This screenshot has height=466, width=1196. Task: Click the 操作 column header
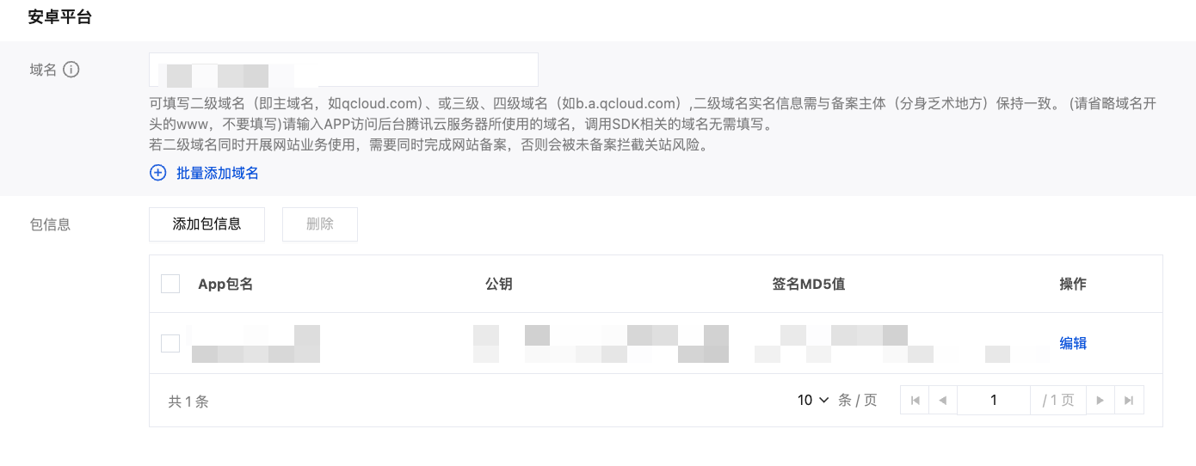(1073, 284)
